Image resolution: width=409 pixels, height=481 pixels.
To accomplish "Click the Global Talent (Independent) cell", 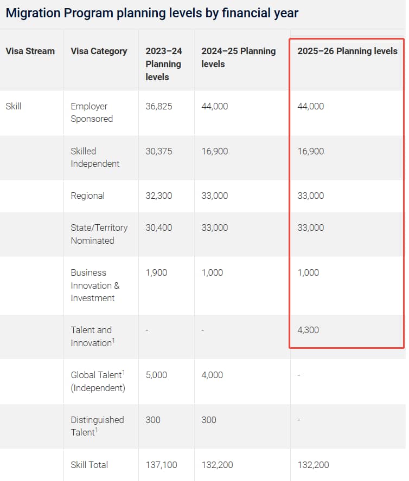I will pyautogui.click(x=98, y=381).
